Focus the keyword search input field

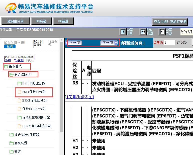[x=14, y=43]
